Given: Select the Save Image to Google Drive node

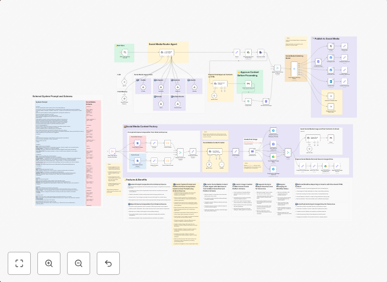Looking at the screenshot, I should coord(273,157).
